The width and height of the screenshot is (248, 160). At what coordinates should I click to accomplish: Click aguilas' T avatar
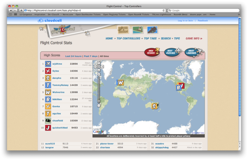pos(48,113)
